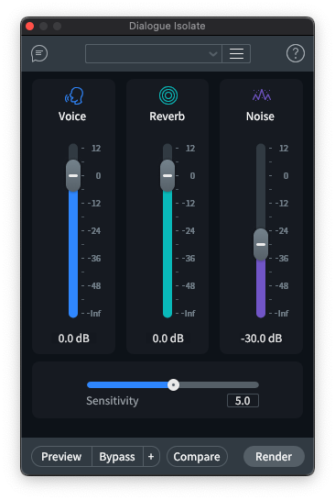Screen dimensions: 335x500
Task: Click the plus button beside Bypass
Action: click(x=151, y=456)
